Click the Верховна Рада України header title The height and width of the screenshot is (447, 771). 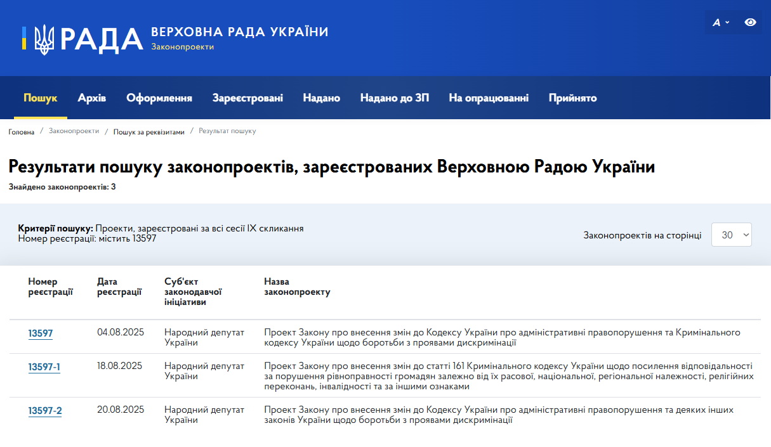point(240,32)
